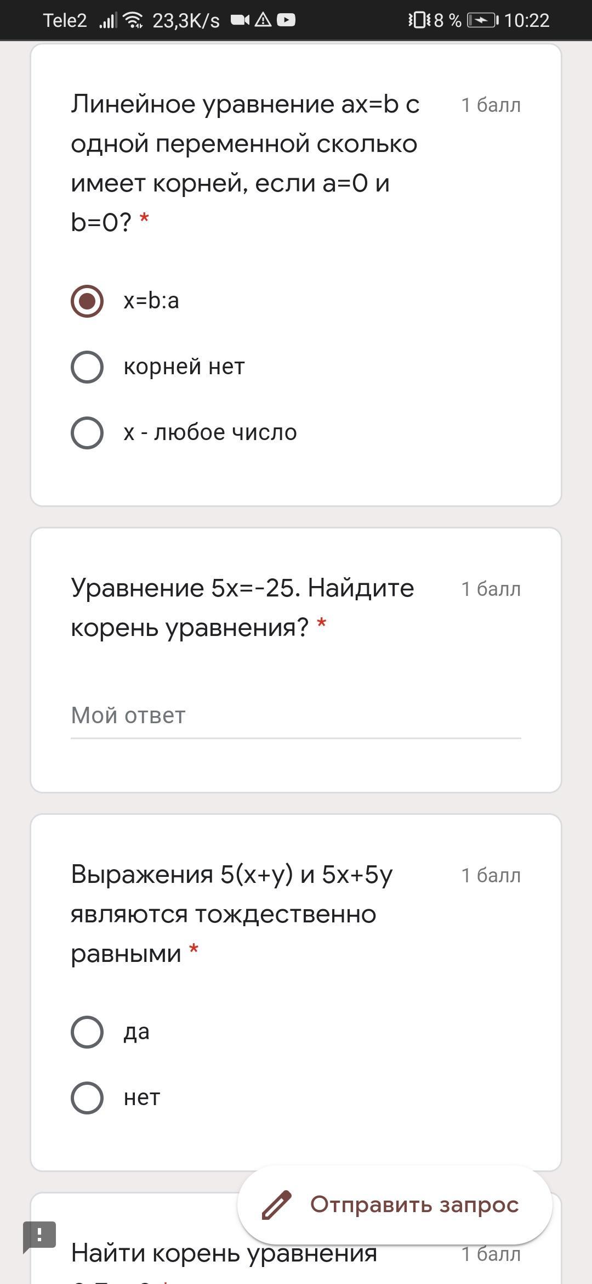Tap the Wi-Fi status icon

[x=133, y=20]
